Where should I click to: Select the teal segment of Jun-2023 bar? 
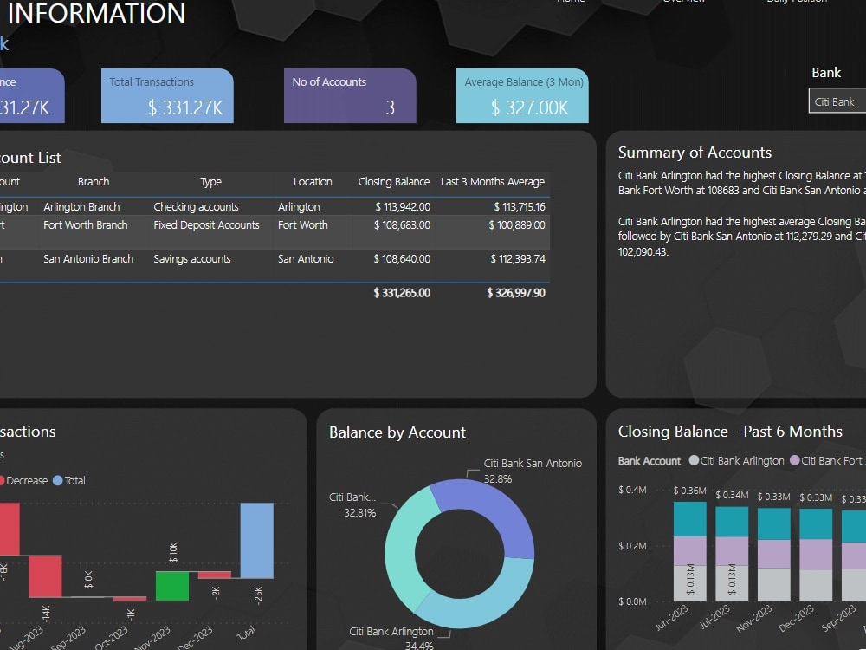click(690, 519)
